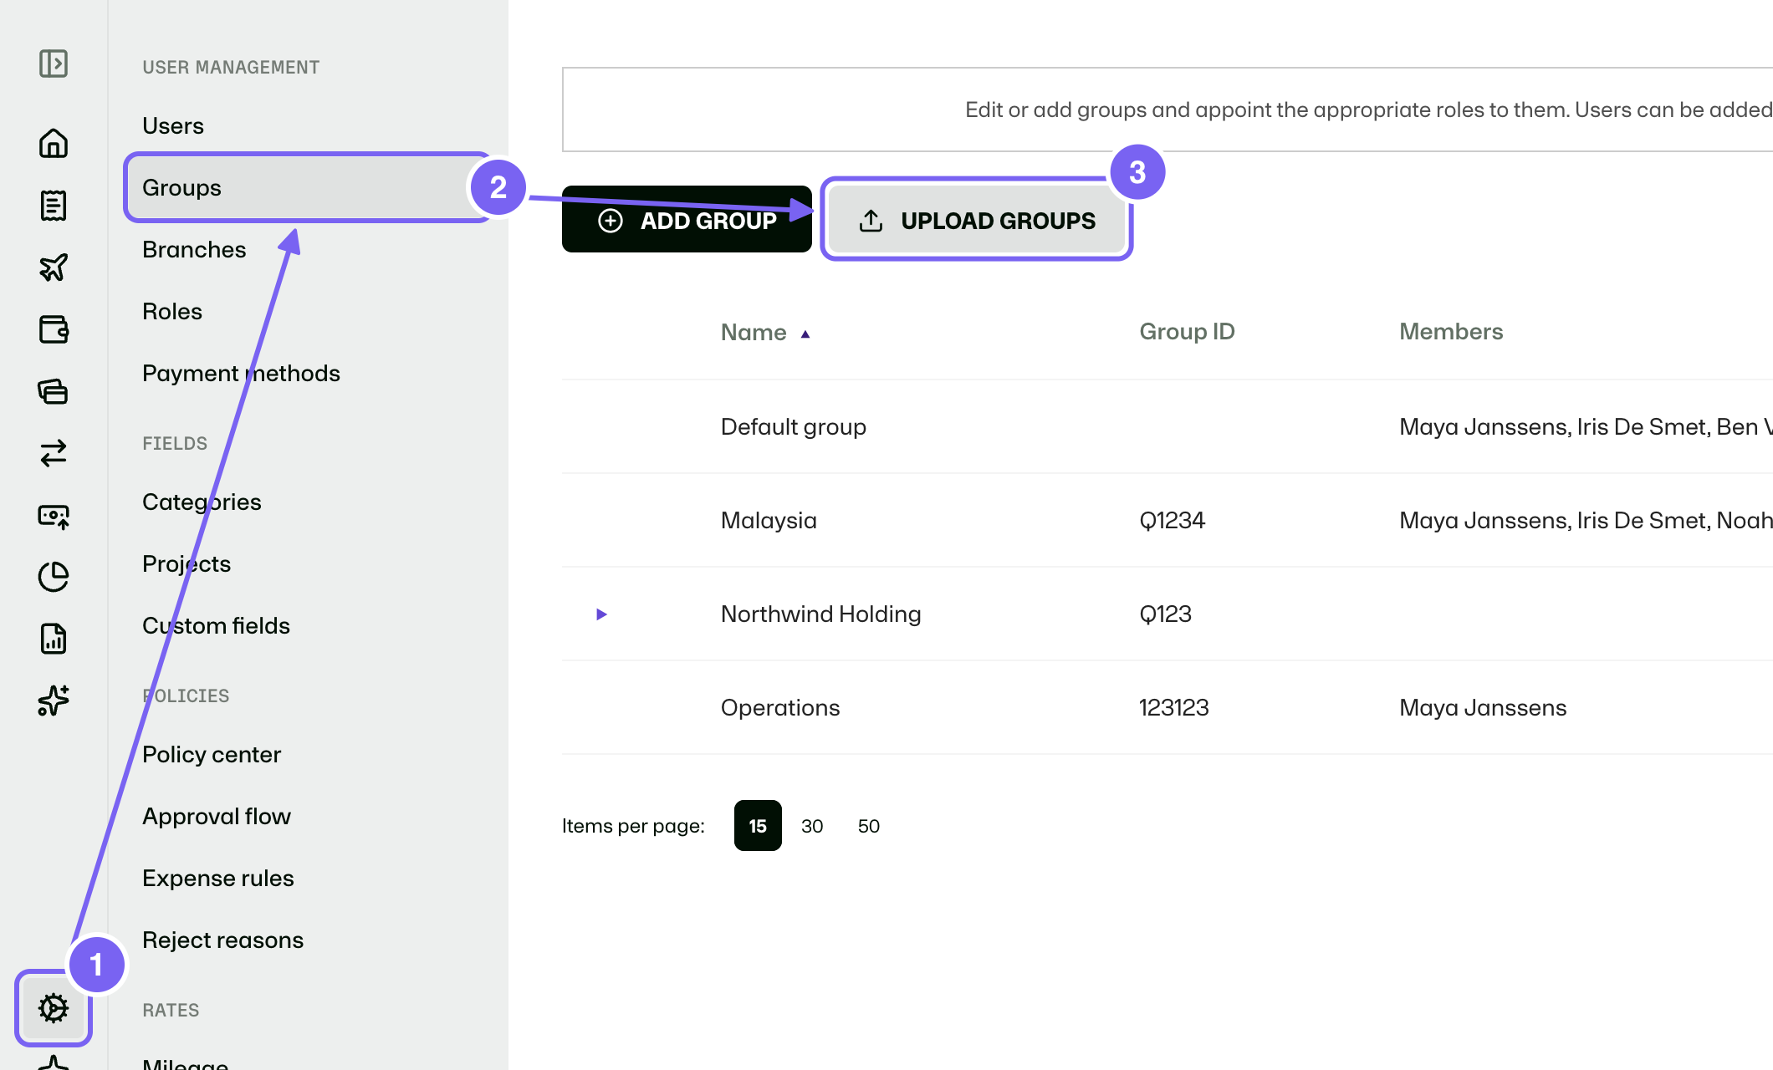Select the 123123 group ID cell
Screen dimensions: 1773x1070
[x=1174, y=708]
